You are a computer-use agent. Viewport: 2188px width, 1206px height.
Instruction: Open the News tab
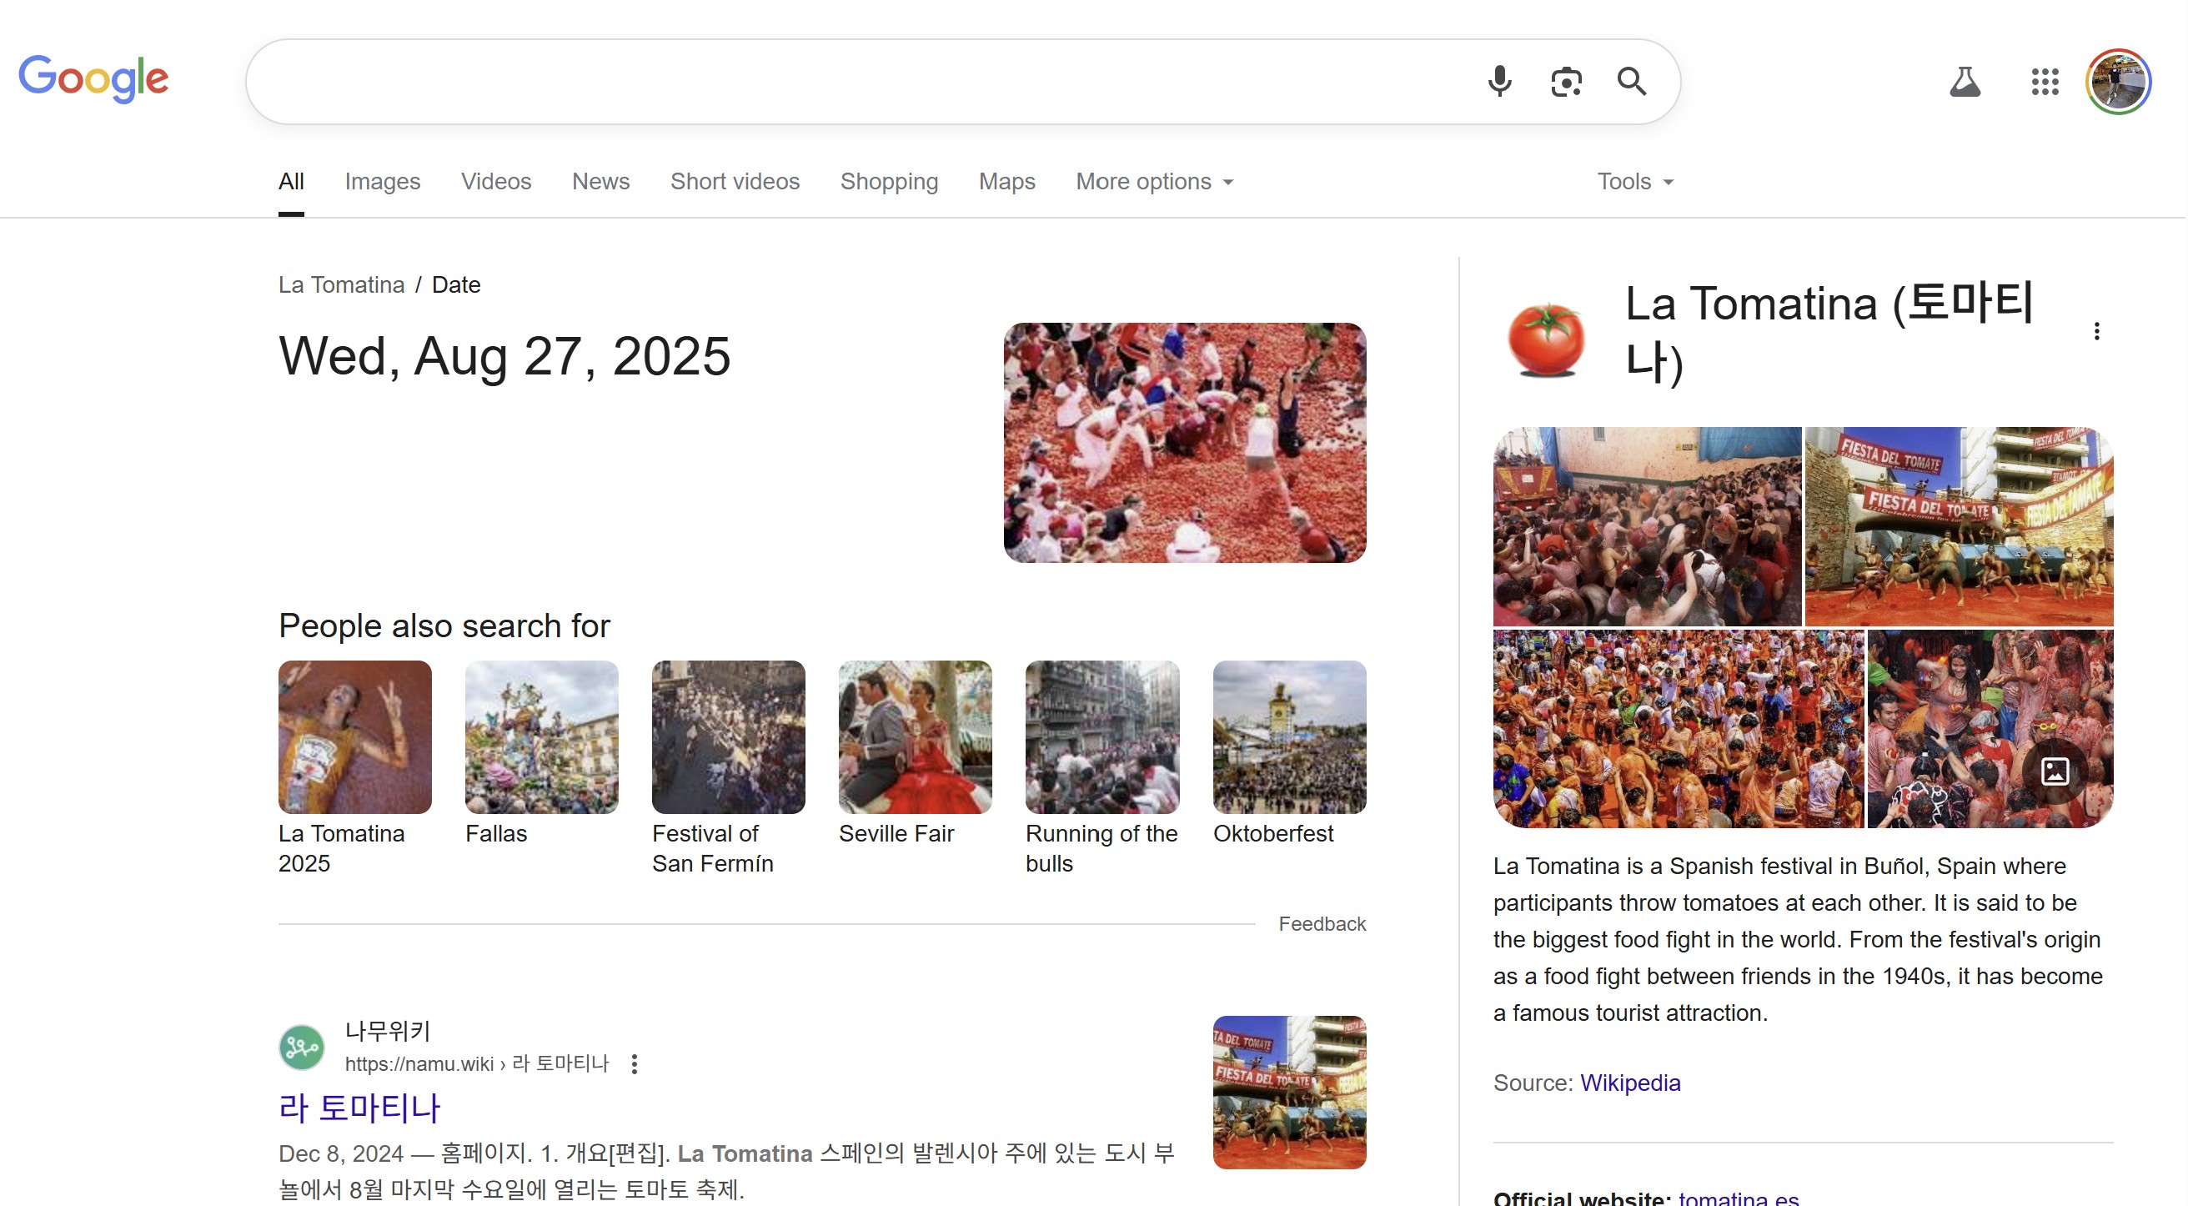click(601, 182)
